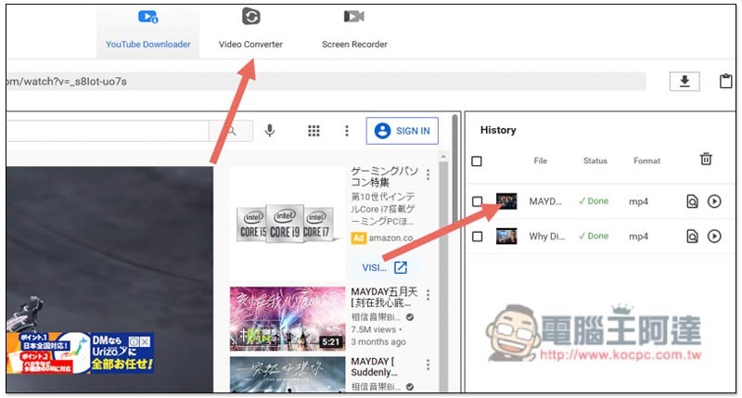Image resolution: width=742 pixels, height=398 pixels.
Task: Click the mp4 format of Why Di... row
Action: click(x=638, y=237)
